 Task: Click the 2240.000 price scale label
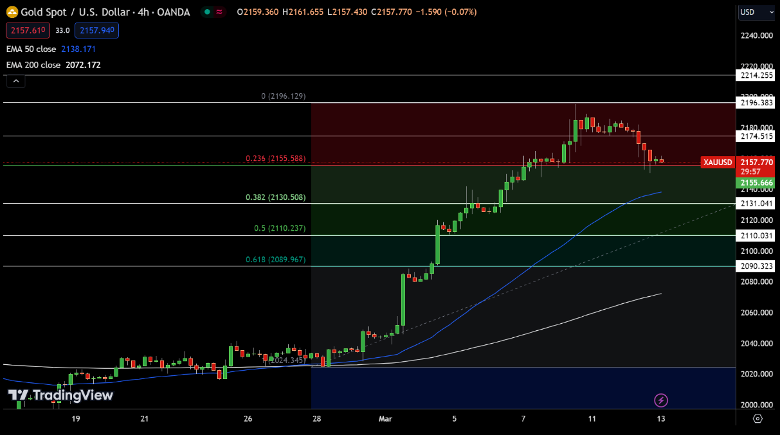click(x=756, y=36)
